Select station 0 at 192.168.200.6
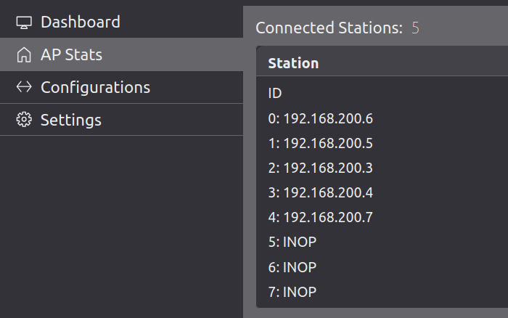This screenshot has width=508, height=318. 320,118
